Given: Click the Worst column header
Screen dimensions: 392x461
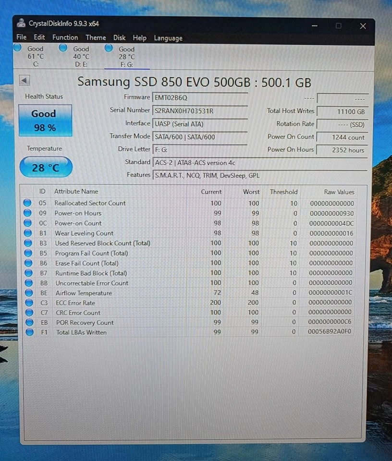Looking at the screenshot, I should (x=243, y=192).
